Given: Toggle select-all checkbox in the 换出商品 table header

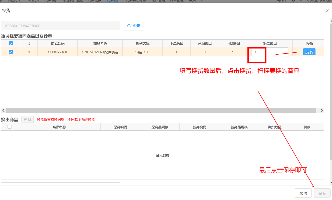Looking at the screenshot, I should (9, 127).
